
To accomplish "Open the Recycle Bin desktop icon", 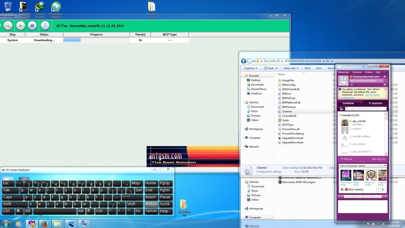I will tap(8, 7).
